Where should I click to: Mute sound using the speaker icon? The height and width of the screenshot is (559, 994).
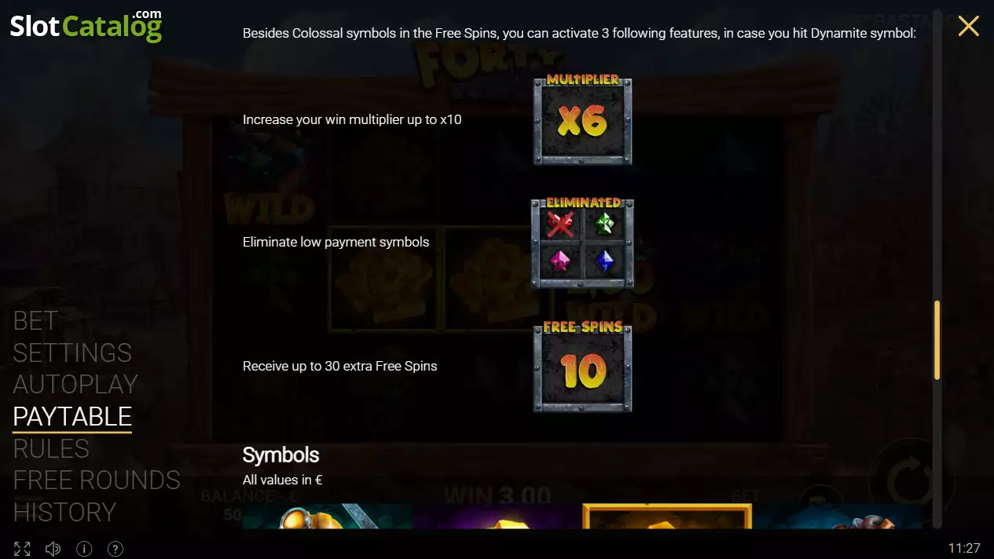pos(53,549)
